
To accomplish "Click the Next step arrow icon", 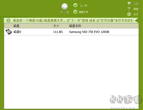I will pyautogui.click(x=64, y=7).
